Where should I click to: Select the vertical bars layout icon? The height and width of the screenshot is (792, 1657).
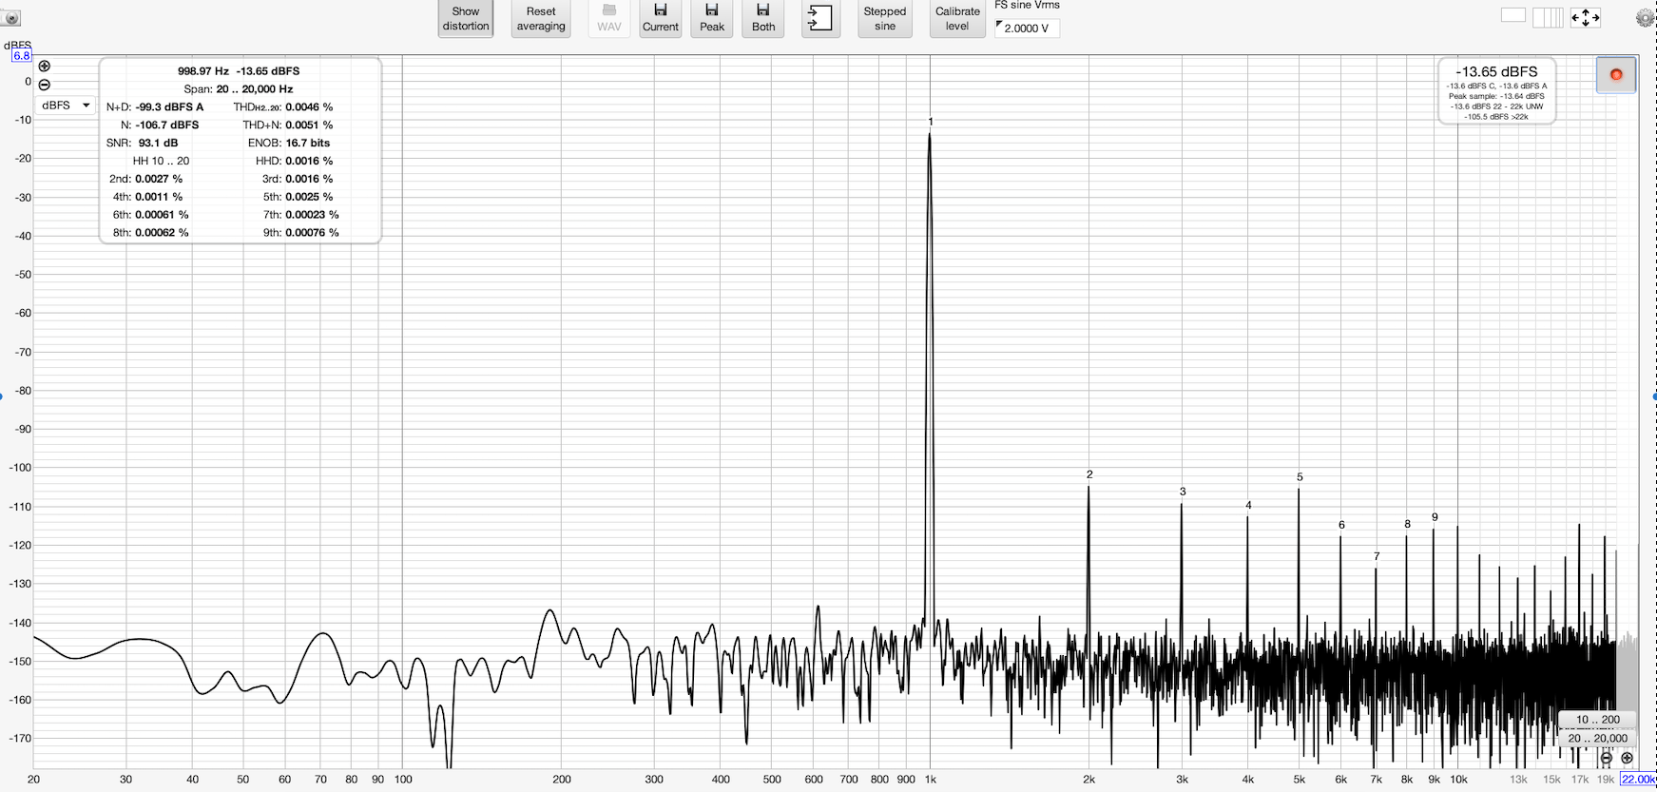[x=1548, y=17]
